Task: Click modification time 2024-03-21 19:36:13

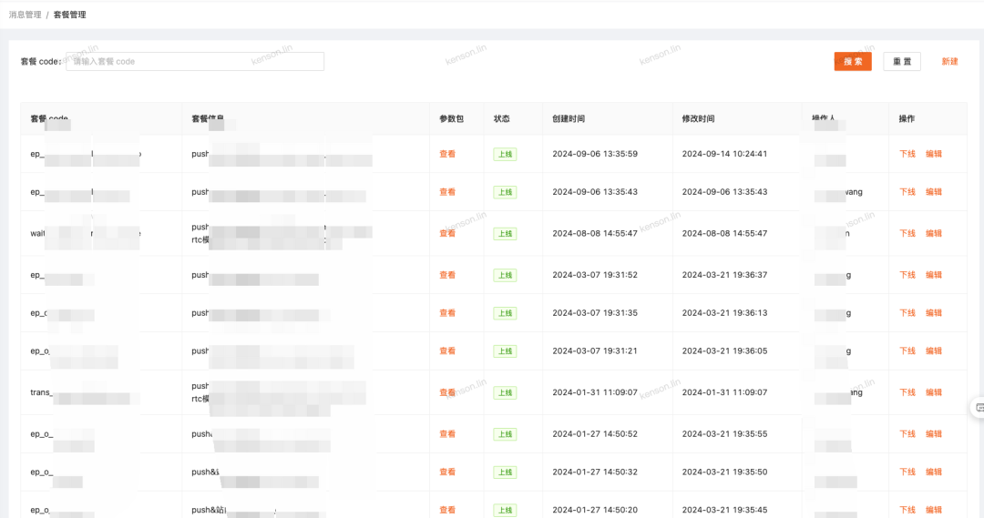Action: 725,313
